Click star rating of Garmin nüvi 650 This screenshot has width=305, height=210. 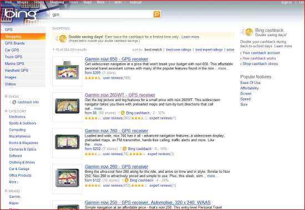93,78
